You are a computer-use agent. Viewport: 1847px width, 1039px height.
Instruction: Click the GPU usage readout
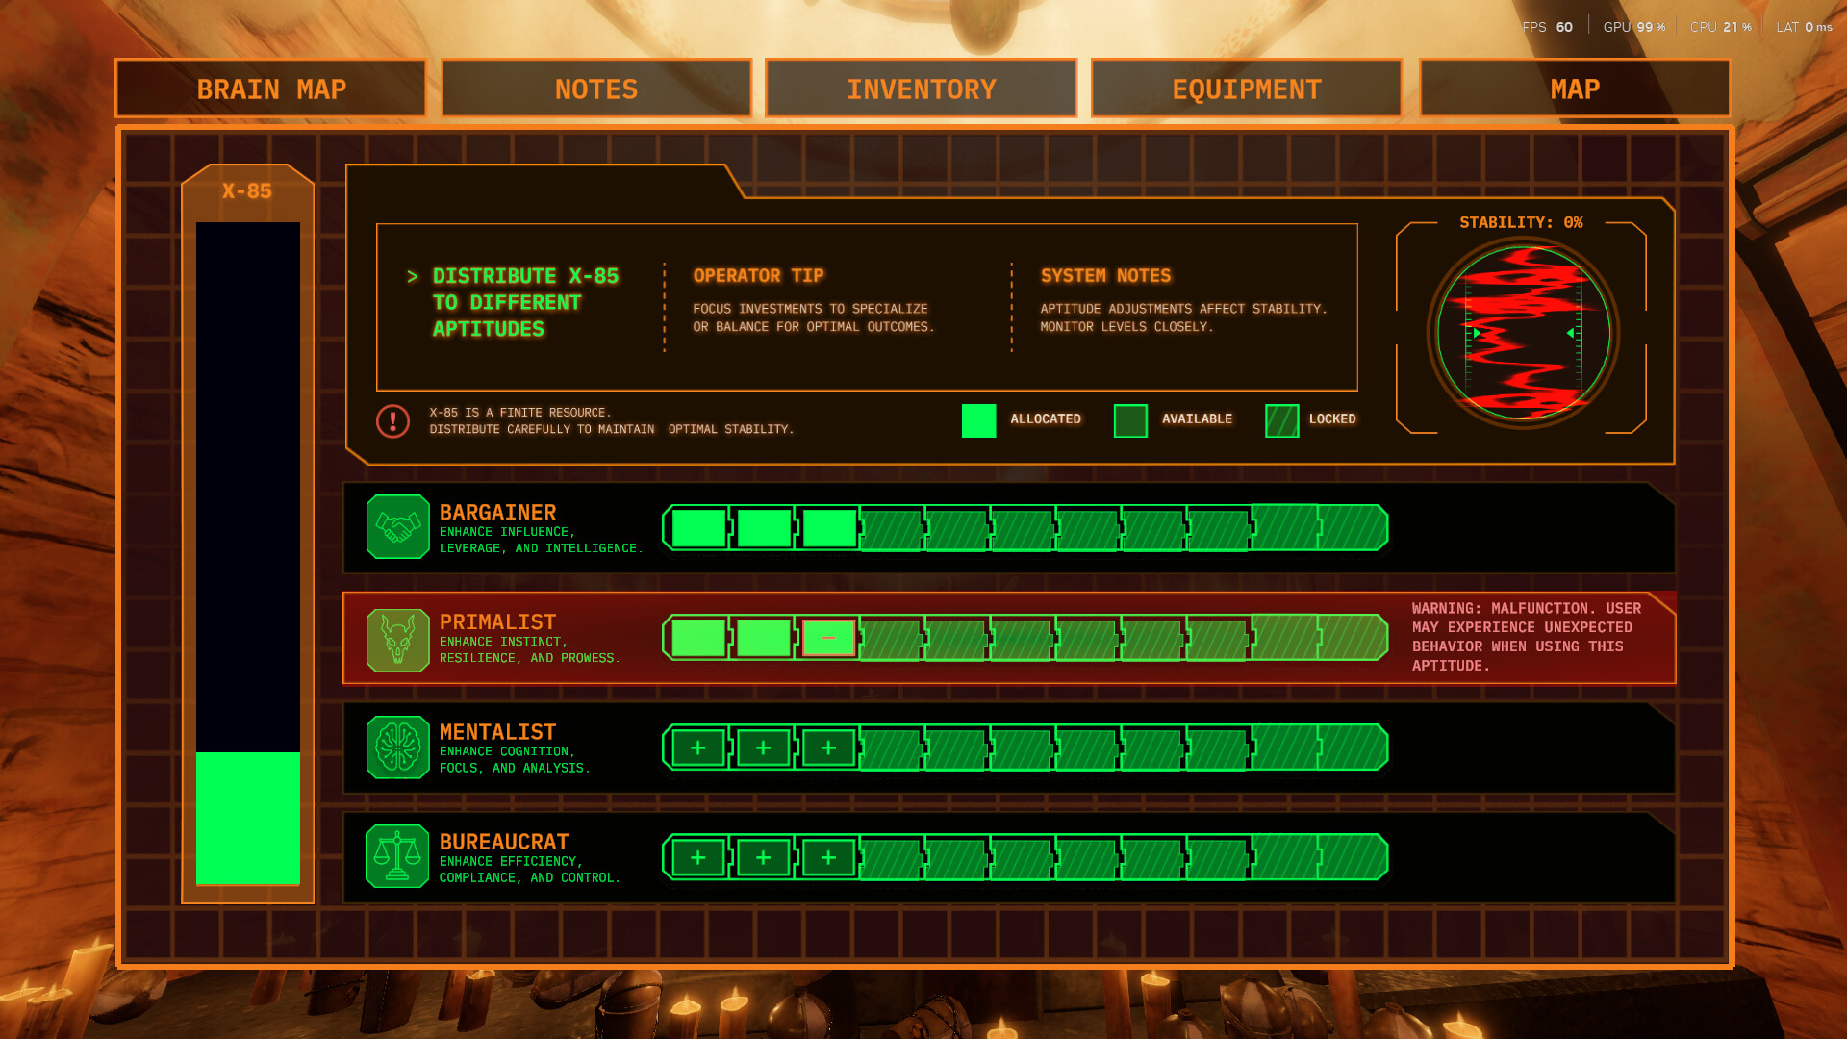[x=1633, y=27]
